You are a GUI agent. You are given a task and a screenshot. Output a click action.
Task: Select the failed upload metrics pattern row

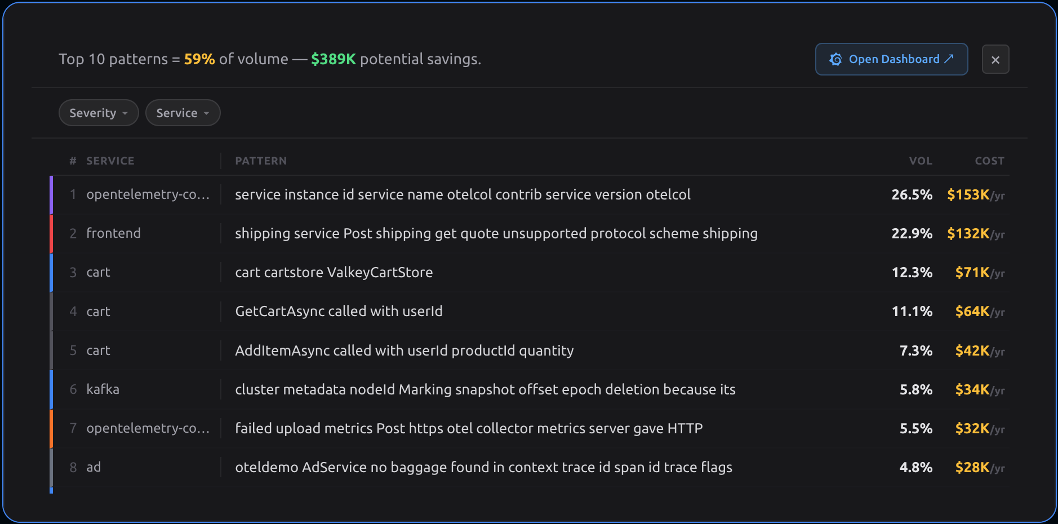coord(468,428)
